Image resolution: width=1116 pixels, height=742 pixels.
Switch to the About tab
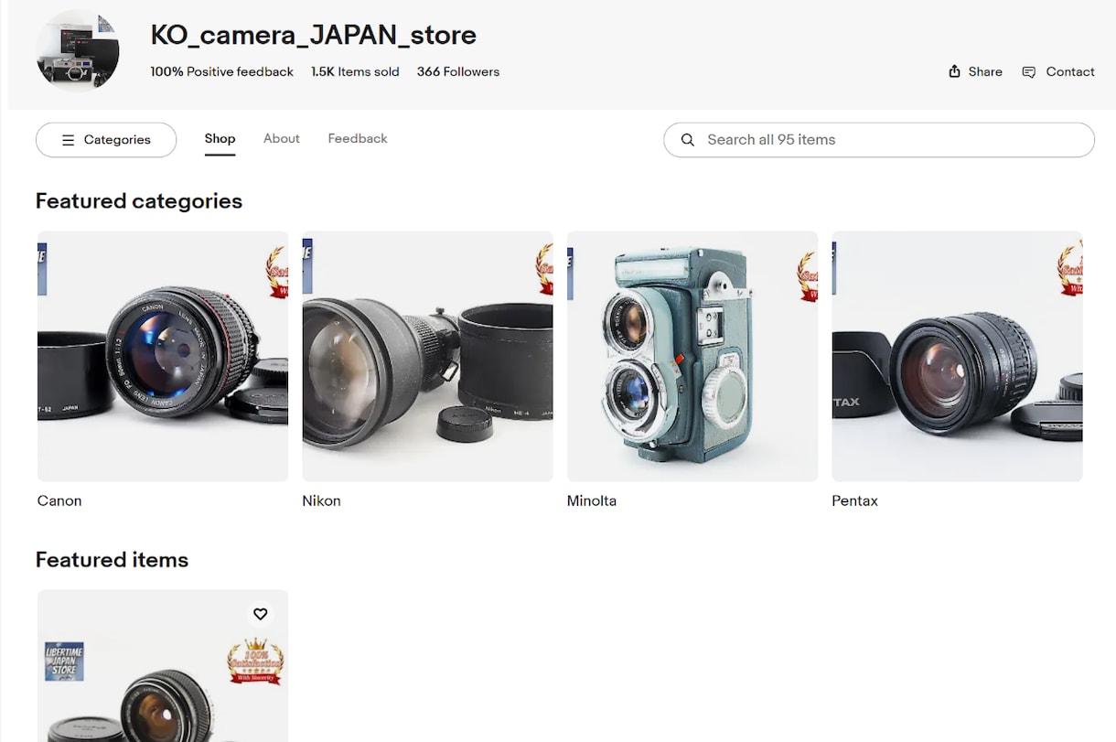point(282,139)
